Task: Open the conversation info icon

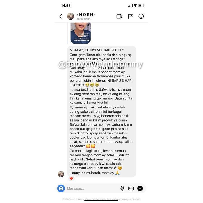Action: pyautogui.click(x=141, y=16)
